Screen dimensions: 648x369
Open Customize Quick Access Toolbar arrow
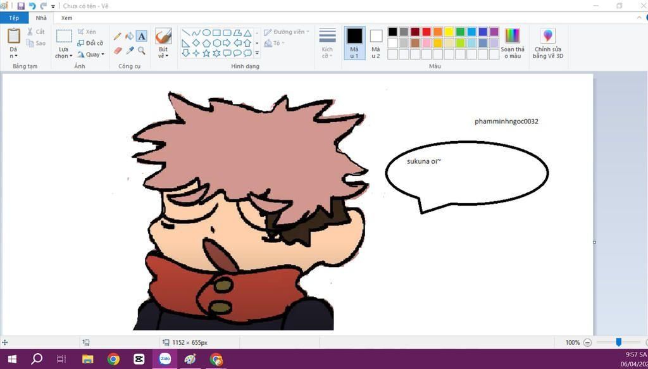53,6
